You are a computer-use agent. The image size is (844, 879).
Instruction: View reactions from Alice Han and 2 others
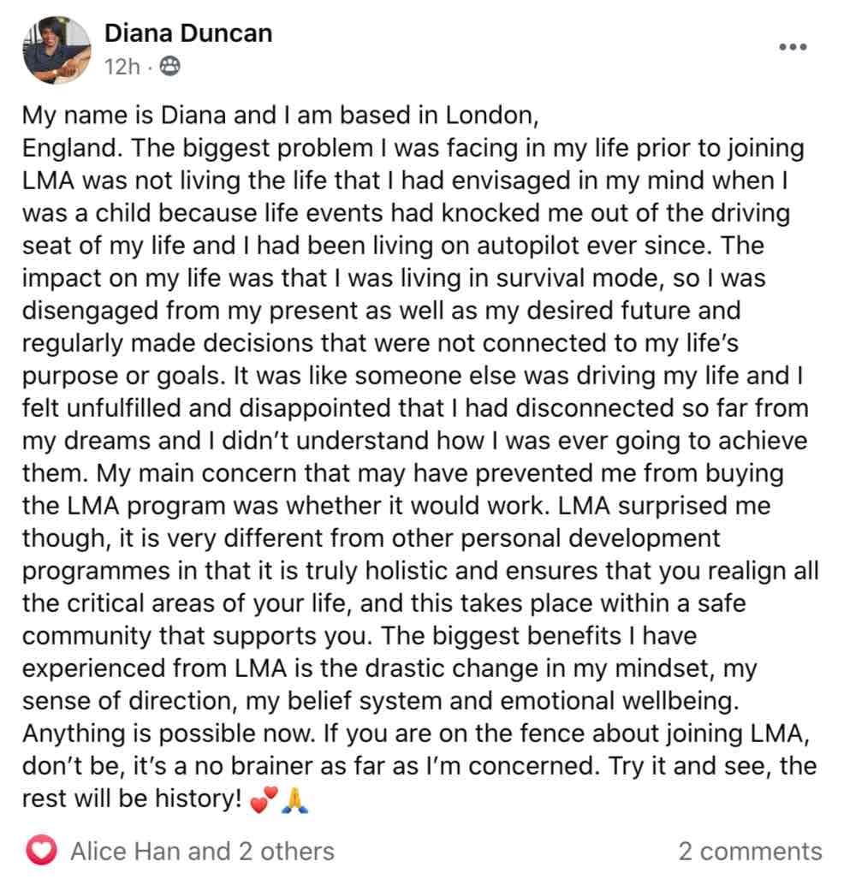(x=203, y=852)
